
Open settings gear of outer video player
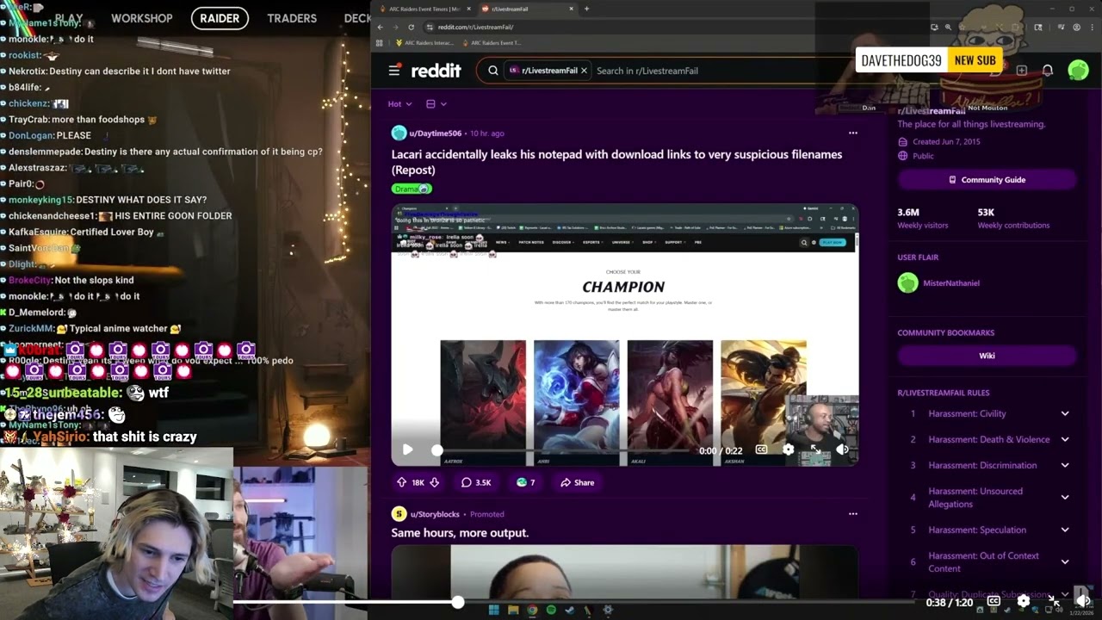click(1023, 601)
